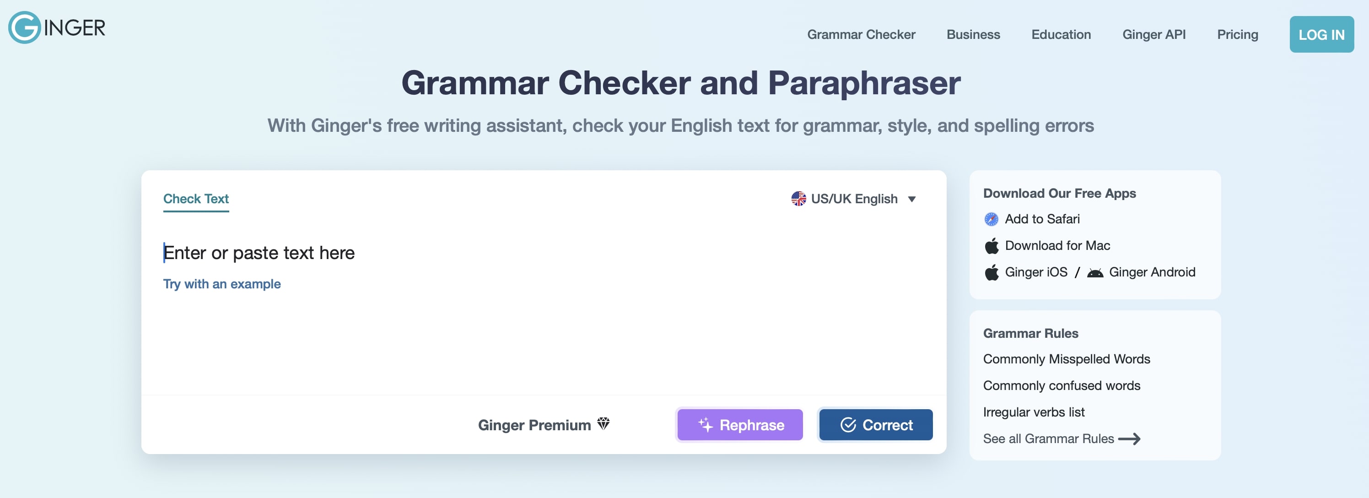This screenshot has height=498, width=1369.
Task: Click the Safari compass icon
Action: pyautogui.click(x=991, y=219)
